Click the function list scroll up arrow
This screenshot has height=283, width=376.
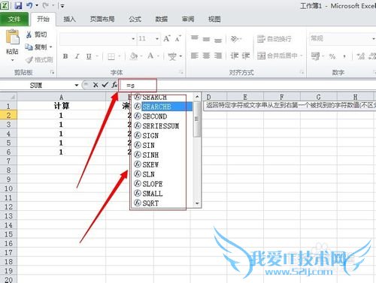click(197, 96)
